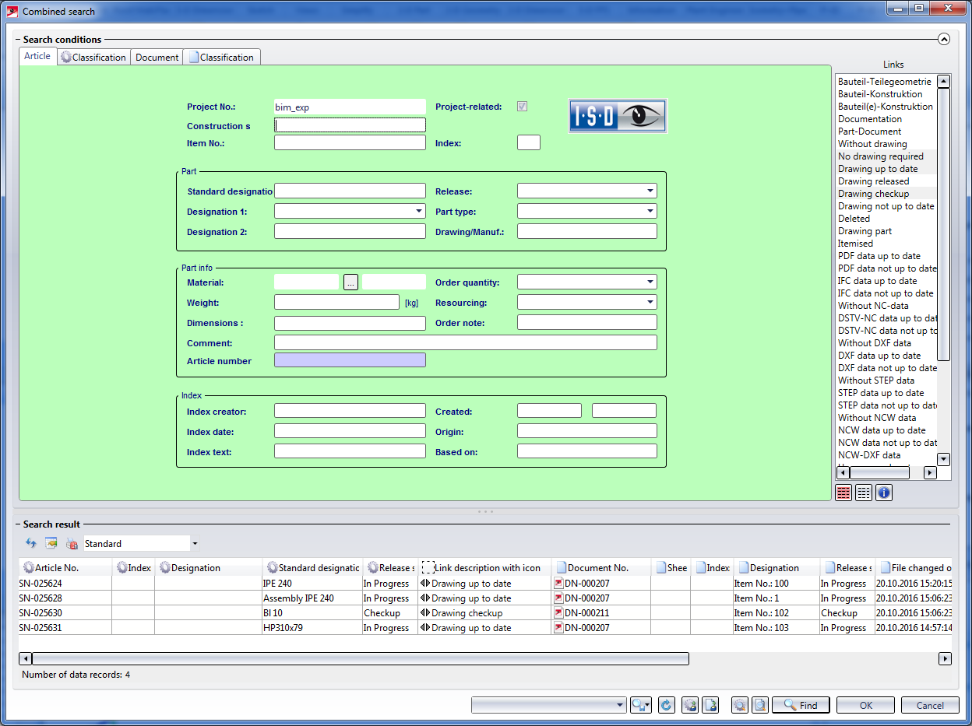The image size is (972, 726).
Task: Open the Resourcing dropdown
Action: point(650,303)
